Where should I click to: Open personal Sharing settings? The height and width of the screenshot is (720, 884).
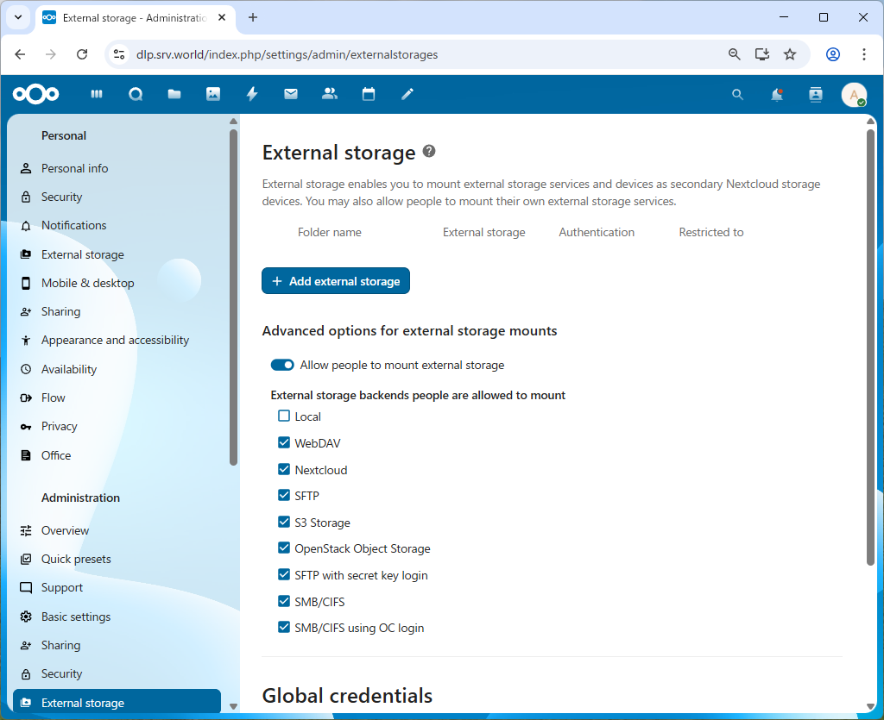pyautogui.click(x=117, y=312)
